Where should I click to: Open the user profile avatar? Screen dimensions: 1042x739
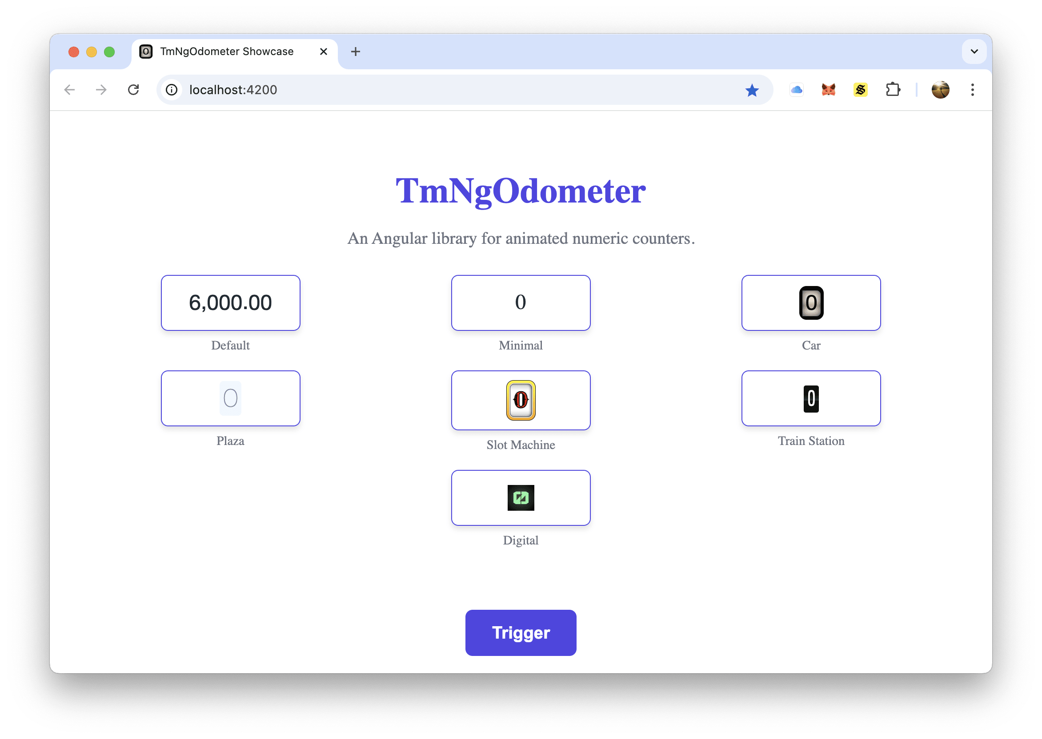click(x=940, y=90)
